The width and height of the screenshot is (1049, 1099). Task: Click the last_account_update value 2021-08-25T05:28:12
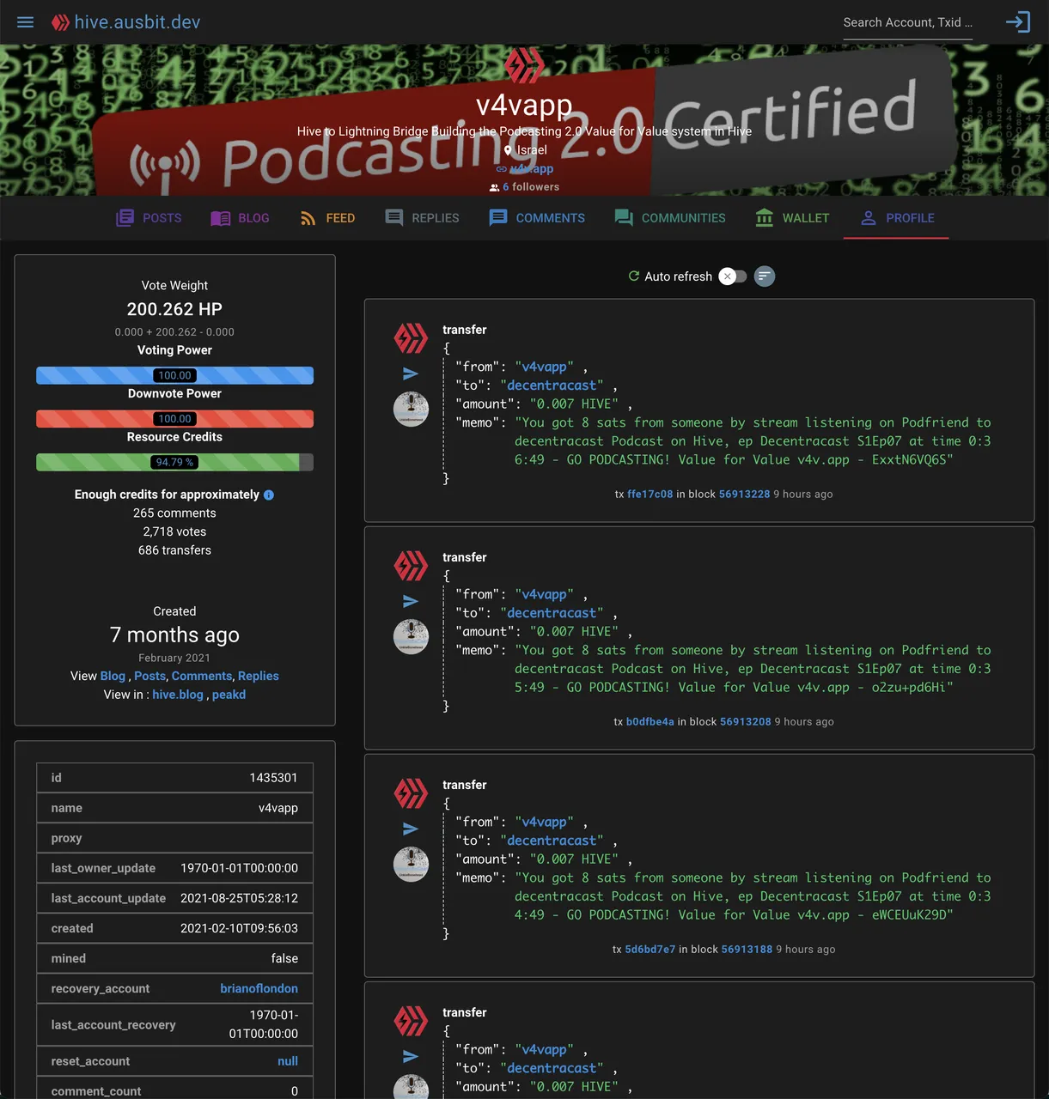[239, 898]
